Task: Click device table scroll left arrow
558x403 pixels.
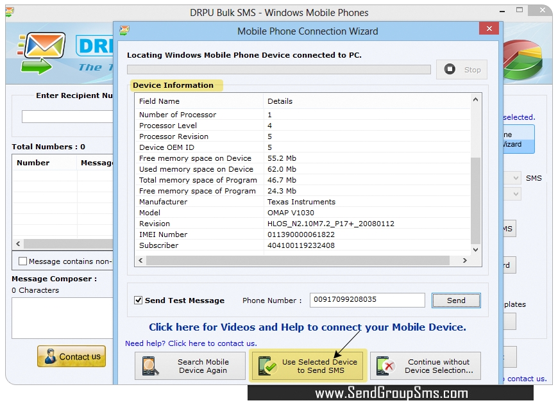Action: [141, 261]
